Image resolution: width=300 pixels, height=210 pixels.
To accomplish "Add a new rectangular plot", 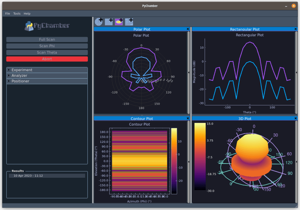I will pyautogui.click(x=109, y=22).
